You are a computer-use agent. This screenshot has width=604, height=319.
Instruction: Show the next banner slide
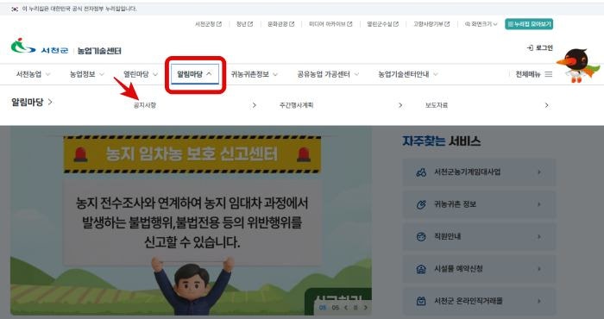pyautogui.click(x=366, y=308)
